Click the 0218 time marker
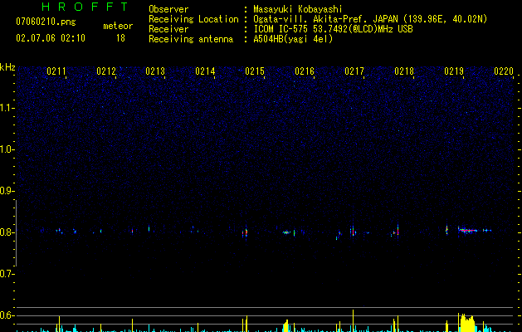The image size is (522, 332). pyautogui.click(x=404, y=71)
